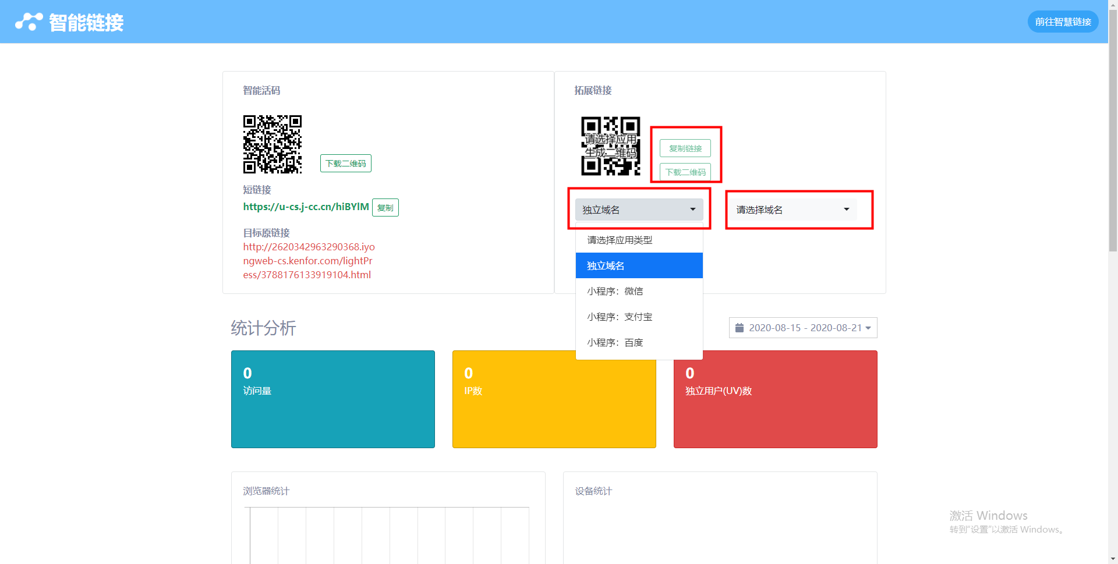1118x564 pixels.
Task: Open the 前往智慧链接 button
Action: coord(1063,22)
